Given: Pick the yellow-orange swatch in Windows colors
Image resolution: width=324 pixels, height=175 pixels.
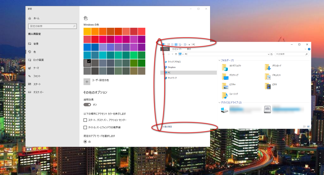Looking at the screenshot, I should coord(87,32).
